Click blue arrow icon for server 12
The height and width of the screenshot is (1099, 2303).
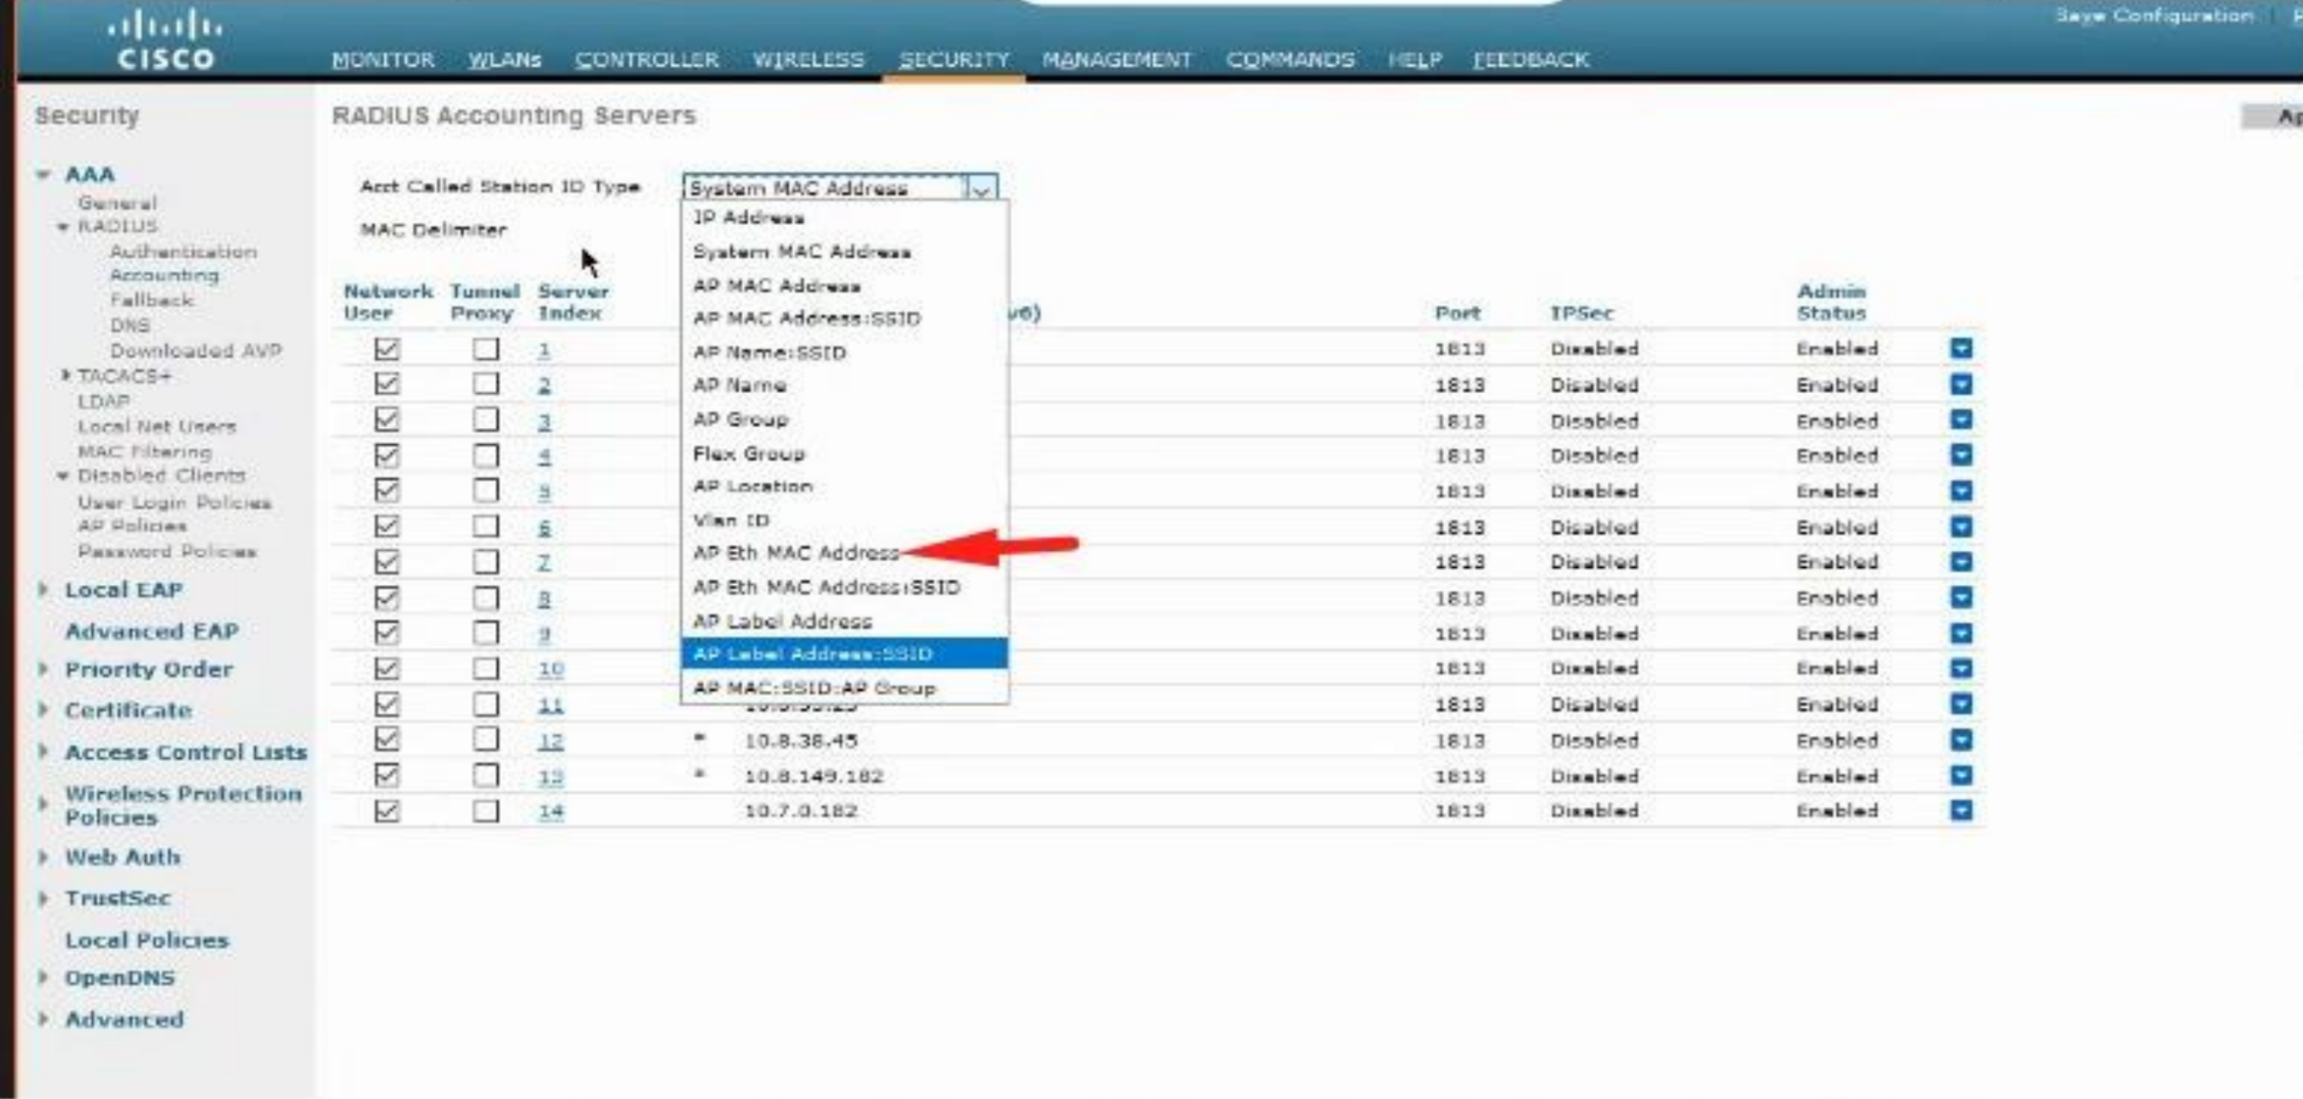point(1961,740)
